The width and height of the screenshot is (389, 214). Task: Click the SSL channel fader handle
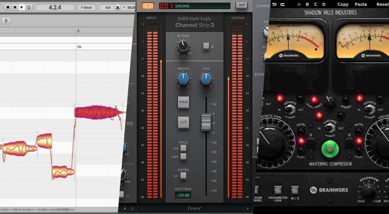(x=206, y=122)
